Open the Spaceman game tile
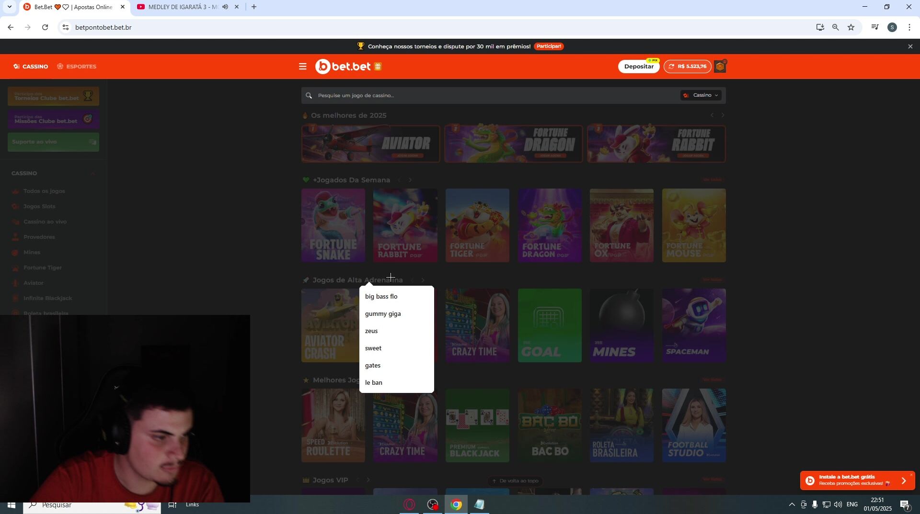 (694, 325)
